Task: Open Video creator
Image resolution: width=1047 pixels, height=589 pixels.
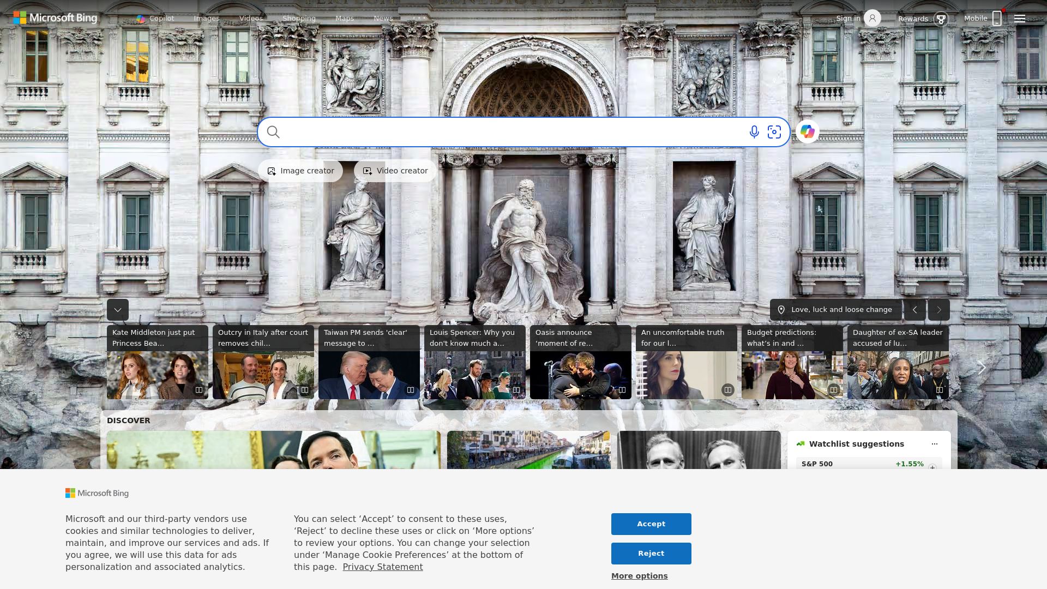Action: pos(395,171)
